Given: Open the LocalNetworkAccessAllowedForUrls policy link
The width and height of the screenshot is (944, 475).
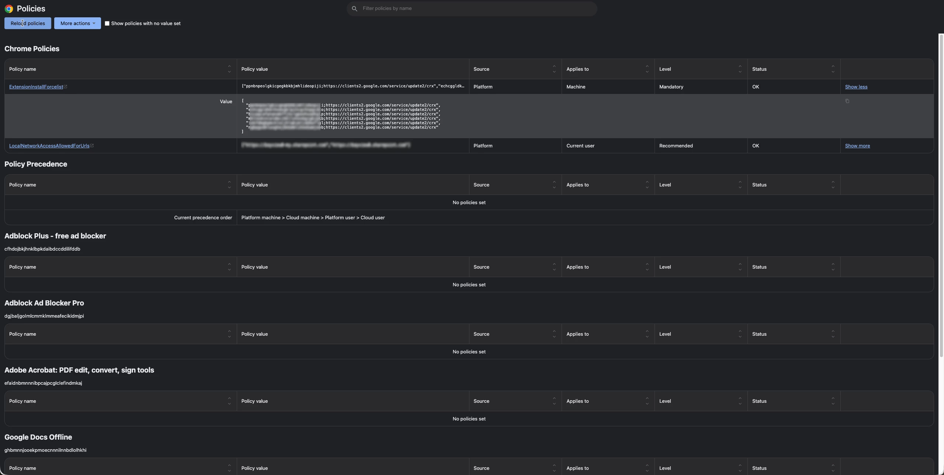Looking at the screenshot, I should click(49, 146).
